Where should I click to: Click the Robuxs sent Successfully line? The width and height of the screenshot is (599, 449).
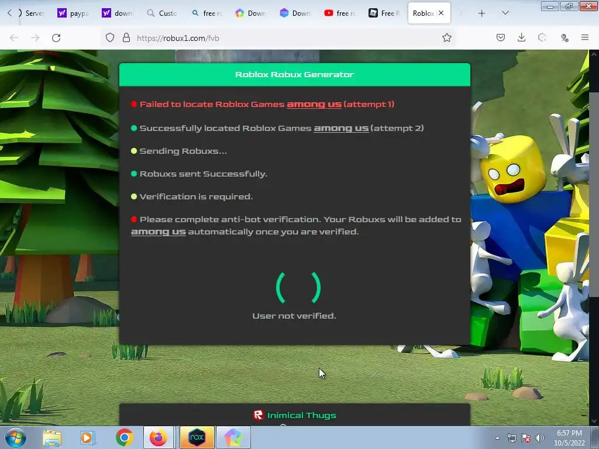tap(203, 174)
